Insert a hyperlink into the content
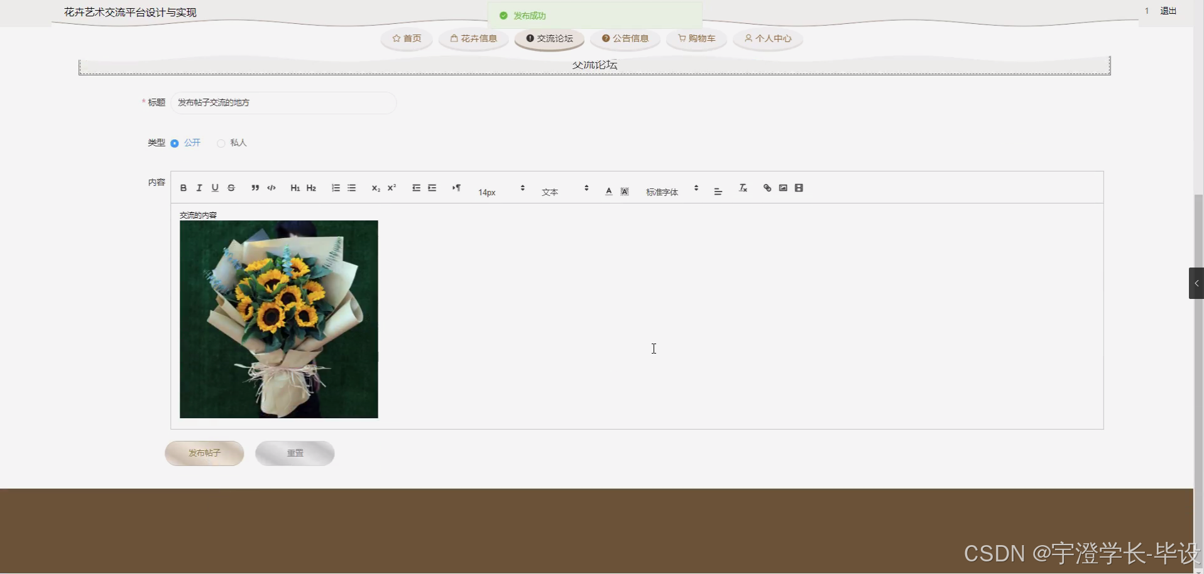Screen dimensions: 1204x574 point(767,188)
